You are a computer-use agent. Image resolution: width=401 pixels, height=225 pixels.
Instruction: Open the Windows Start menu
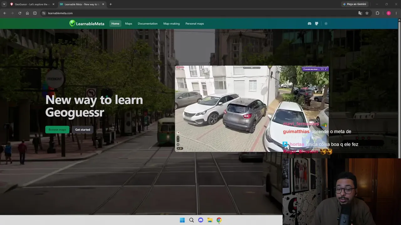182,220
